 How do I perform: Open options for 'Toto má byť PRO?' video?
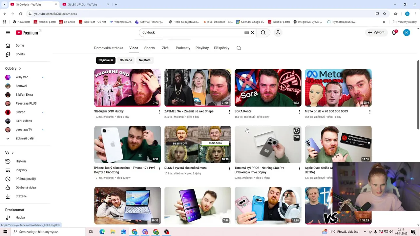[300, 168]
